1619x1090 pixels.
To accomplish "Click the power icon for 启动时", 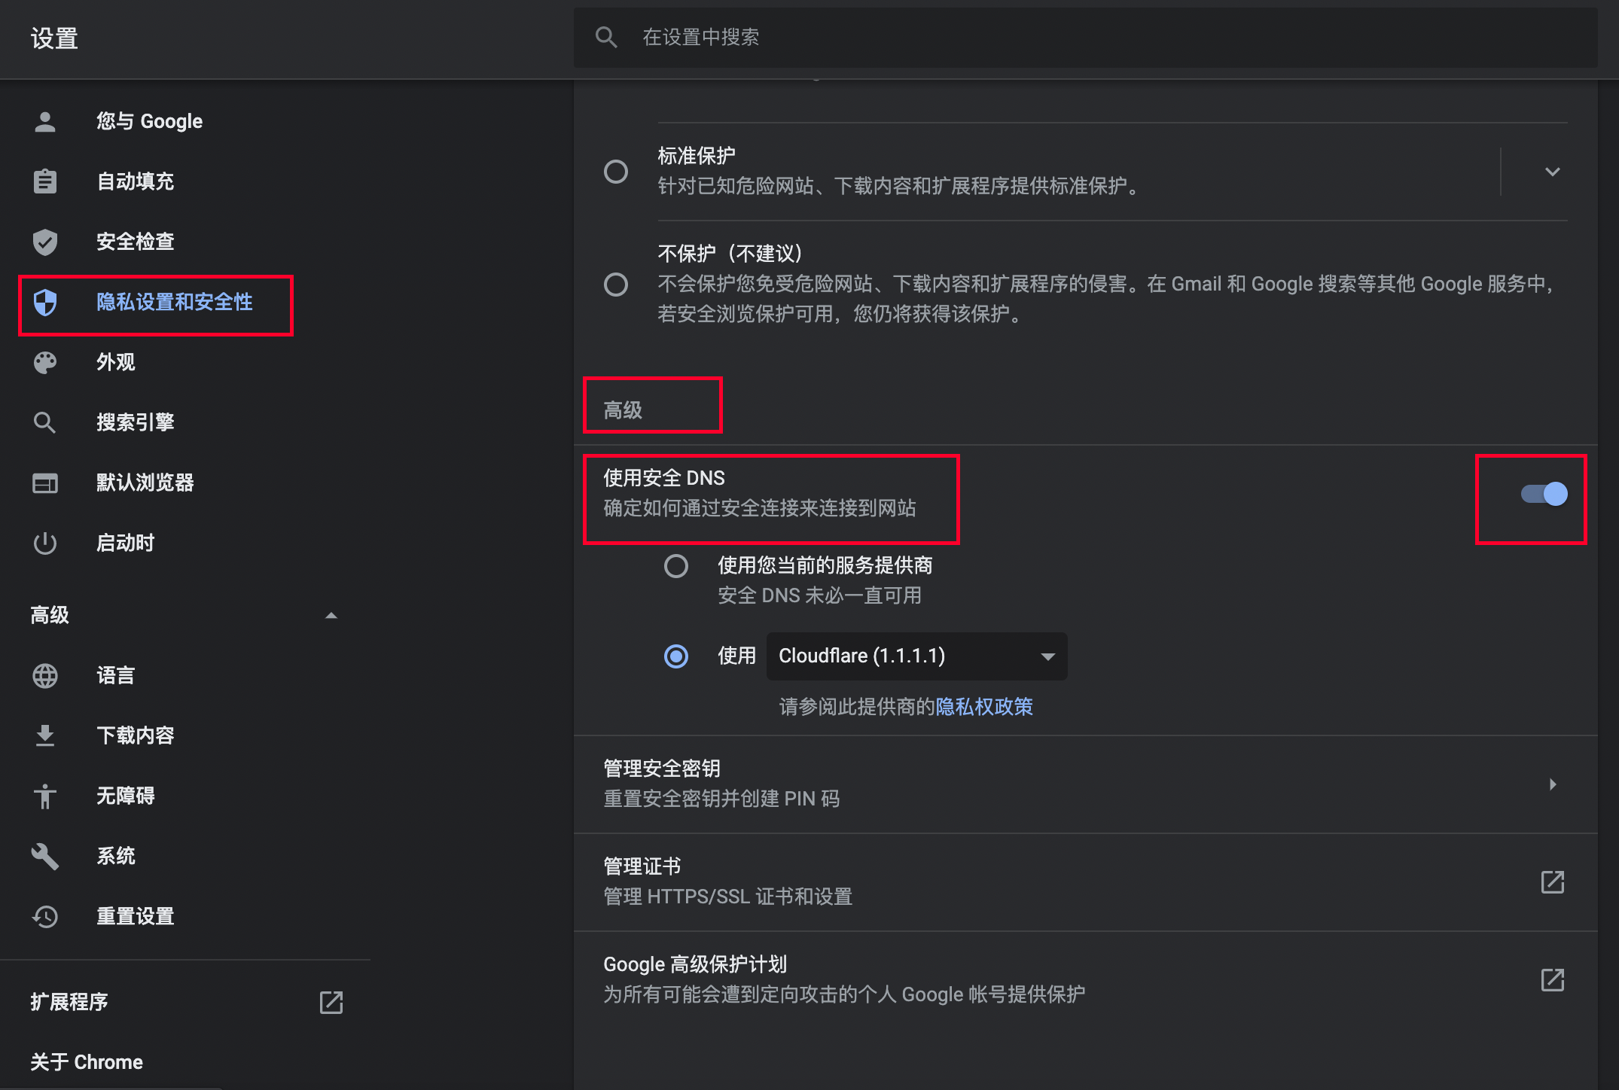I will 45,543.
